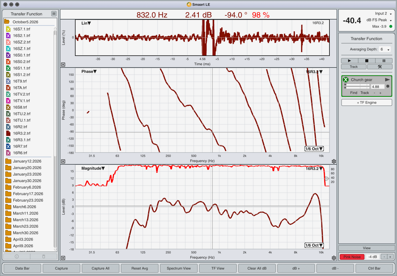
Task: Delete selected trace with trash icon
Action: pyautogui.click(x=43, y=256)
